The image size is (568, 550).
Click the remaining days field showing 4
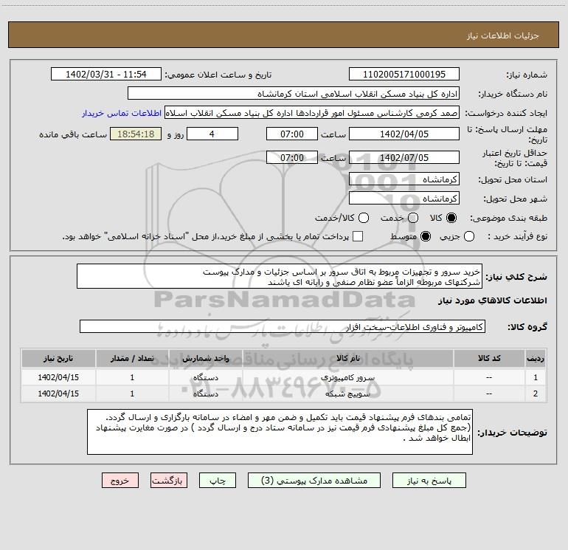[212, 134]
